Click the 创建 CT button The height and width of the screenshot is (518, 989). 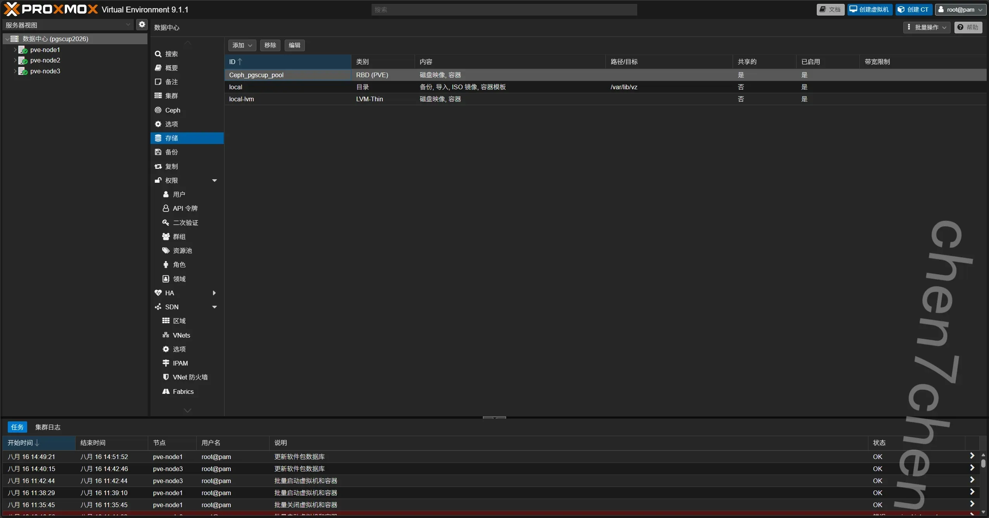[914, 10]
